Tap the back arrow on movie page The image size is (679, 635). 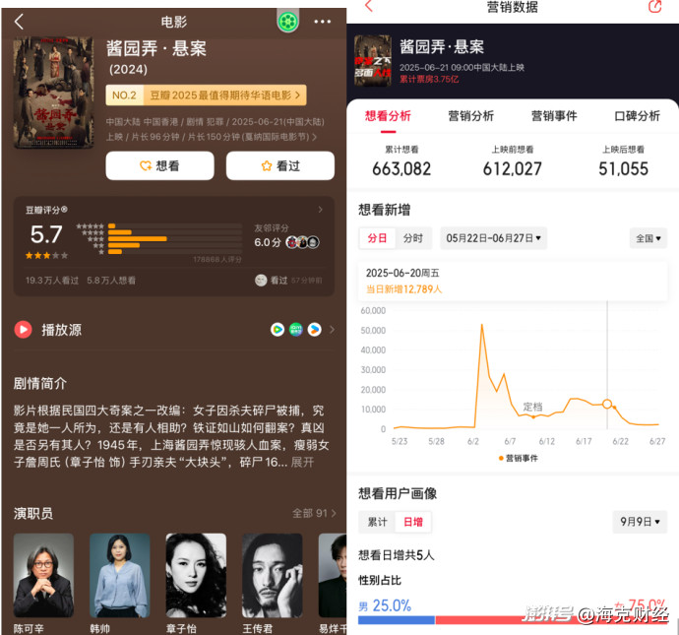click(x=19, y=22)
